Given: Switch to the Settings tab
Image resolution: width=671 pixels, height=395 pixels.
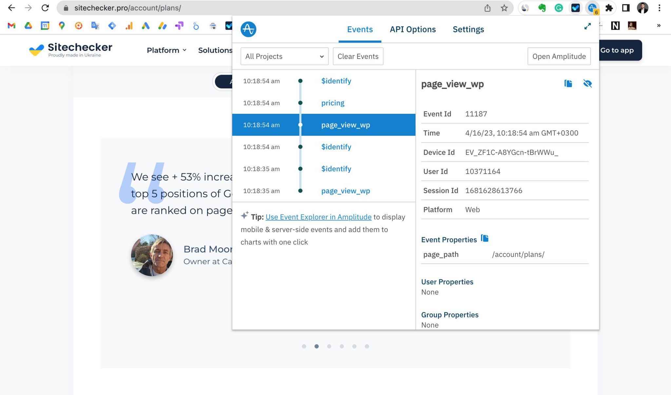Looking at the screenshot, I should click(x=468, y=29).
